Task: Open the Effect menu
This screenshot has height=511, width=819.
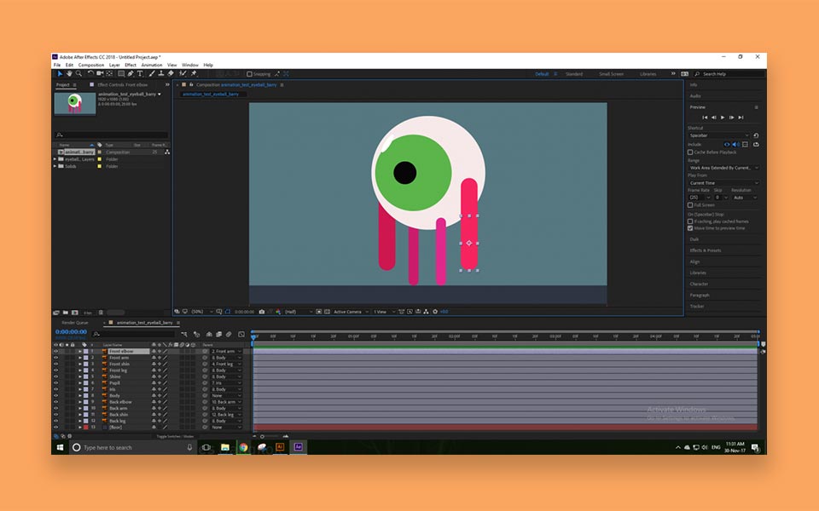Action: coord(131,66)
